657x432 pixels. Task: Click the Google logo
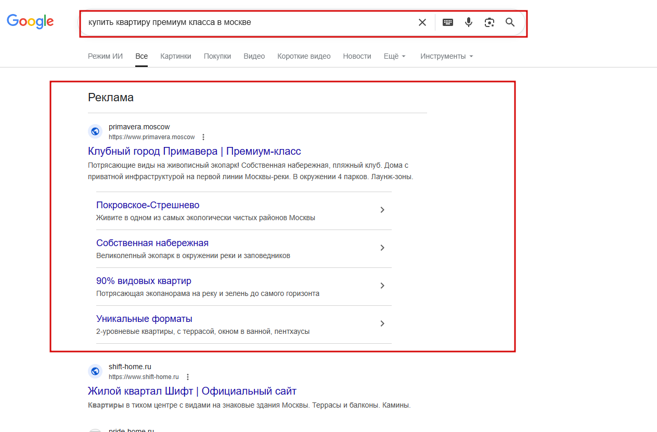tap(30, 21)
